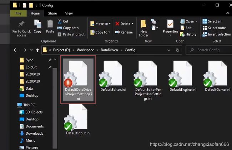The width and height of the screenshot is (232, 150).
Task: Select DefaultEngine.ini file
Action: click(x=183, y=76)
